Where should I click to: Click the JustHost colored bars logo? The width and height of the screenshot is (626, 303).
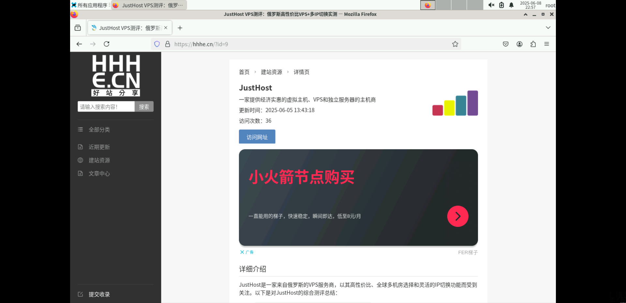click(x=455, y=103)
